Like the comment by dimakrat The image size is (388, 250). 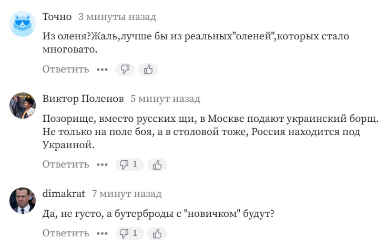pyautogui.click(x=157, y=233)
